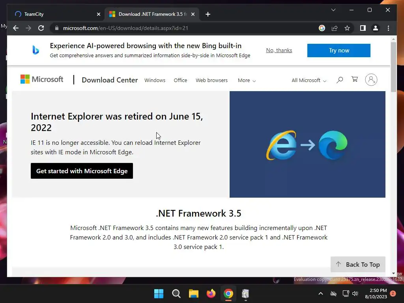This screenshot has width=404, height=303.
Task: Open Google icon in address bar
Action: click(322, 28)
